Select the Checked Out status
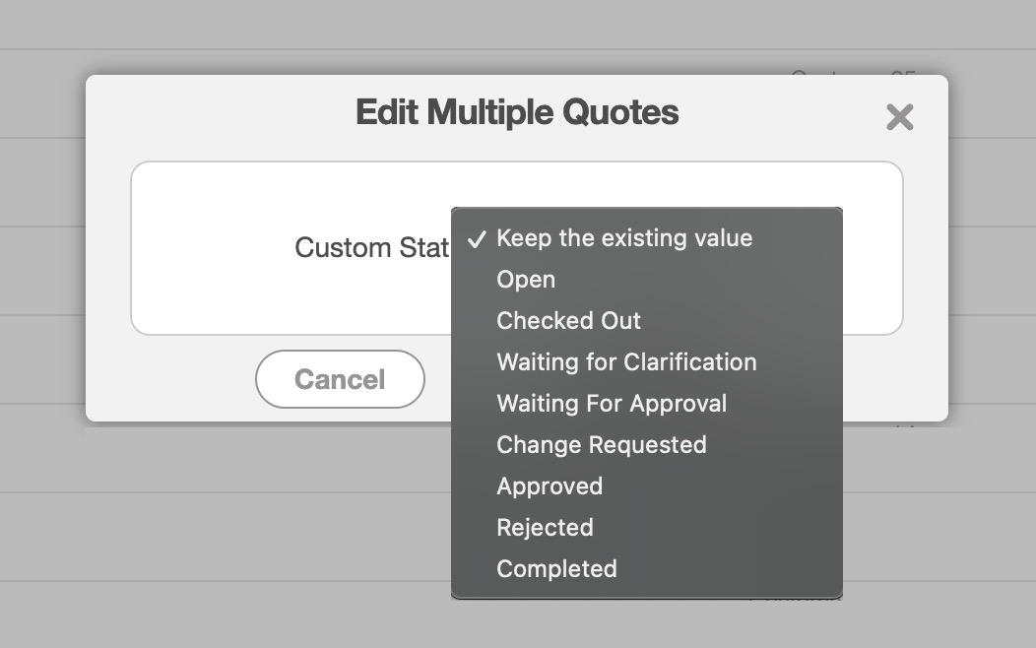This screenshot has width=1036, height=648. (x=568, y=321)
